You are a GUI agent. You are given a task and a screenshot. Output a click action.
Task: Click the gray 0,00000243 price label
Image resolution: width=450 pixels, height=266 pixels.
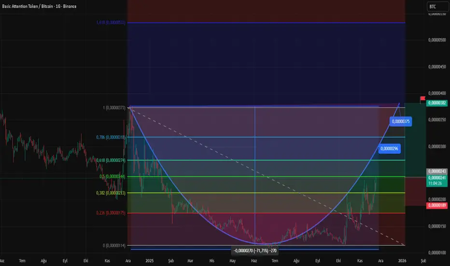(437, 171)
